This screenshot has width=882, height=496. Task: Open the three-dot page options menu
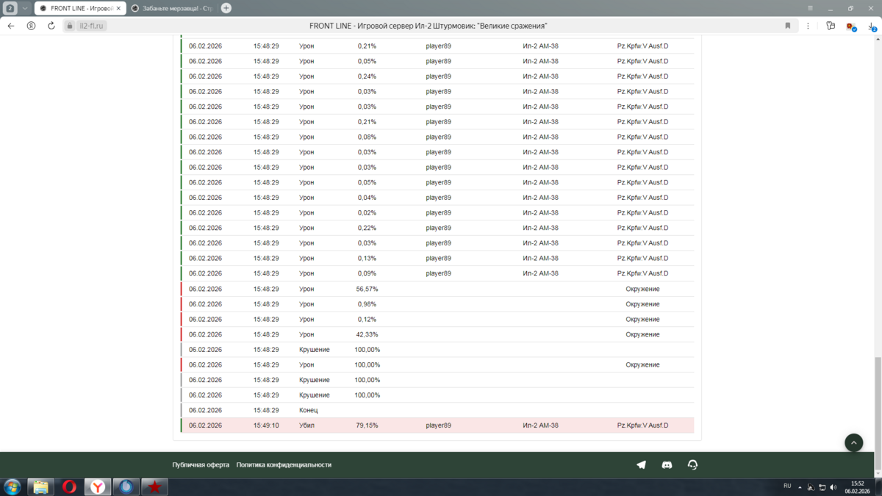pyautogui.click(x=808, y=26)
